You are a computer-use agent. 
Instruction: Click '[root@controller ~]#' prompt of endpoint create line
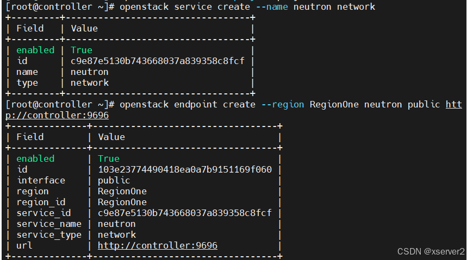point(60,104)
